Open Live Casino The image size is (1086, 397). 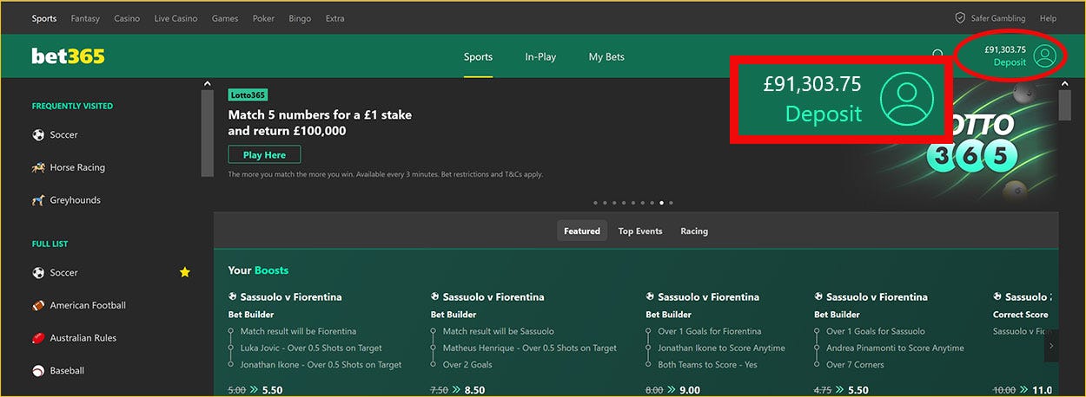click(175, 18)
